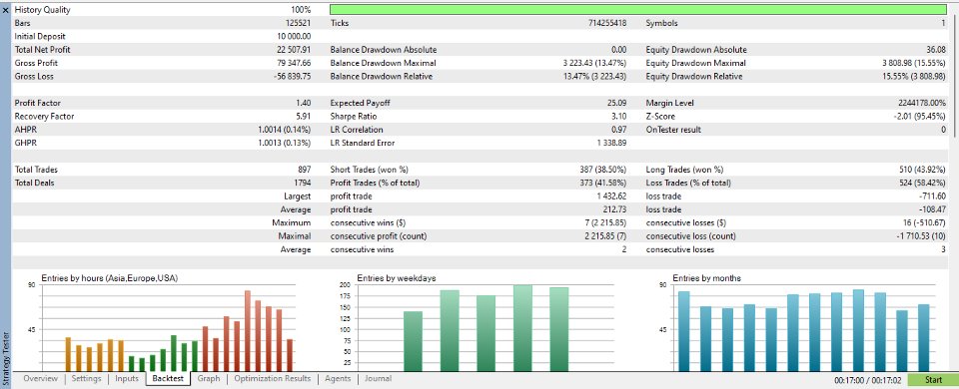Click the History Quality green progress bar
Viewport: 959px width, 389px height.
pos(639,10)
